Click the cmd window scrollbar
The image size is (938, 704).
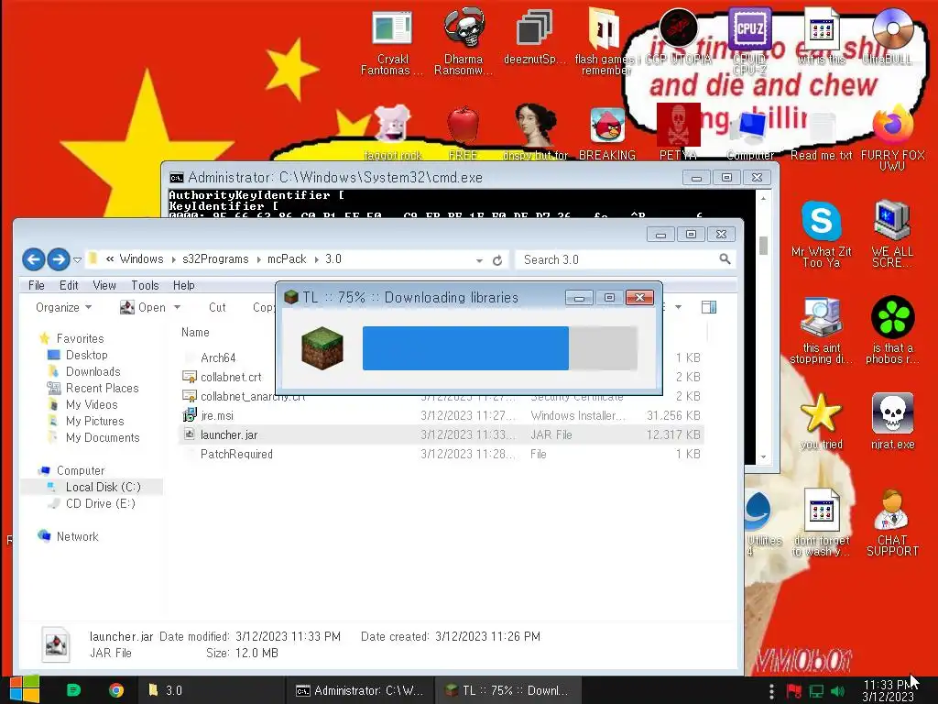(x=763, y=325)
